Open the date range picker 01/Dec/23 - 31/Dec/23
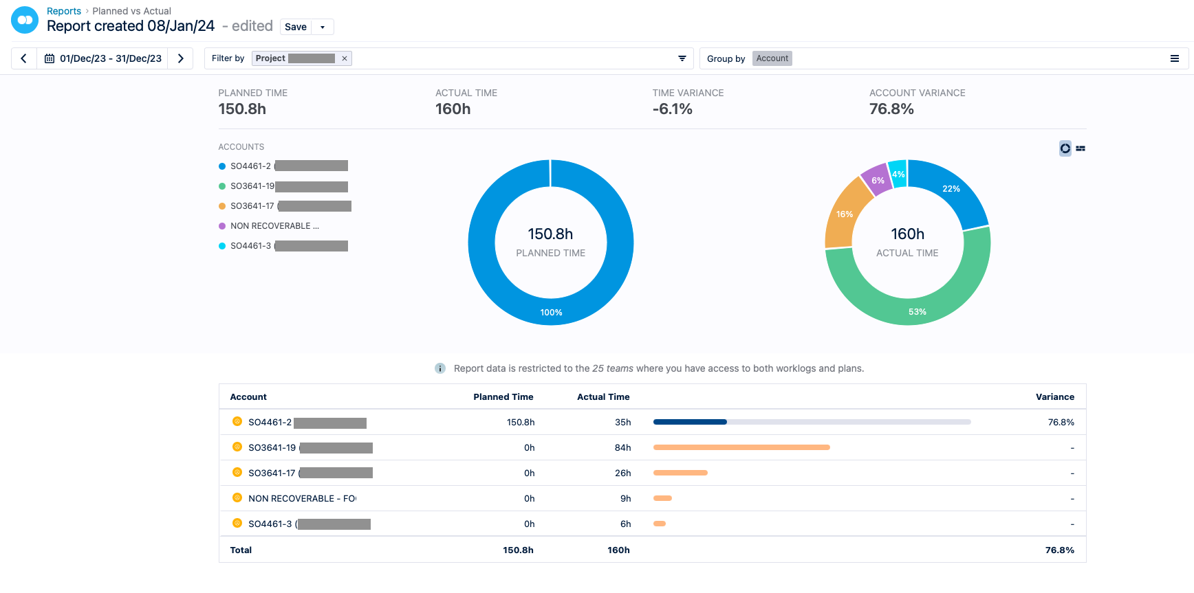This screenshot has height=593, width=1194. 104,58
